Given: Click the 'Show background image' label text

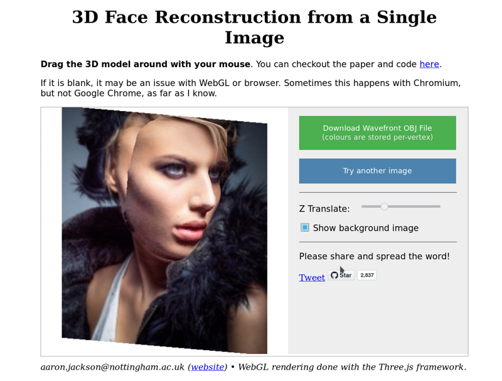Looking at the screenshot, I should pyautogui.click(x=366, y=228).
